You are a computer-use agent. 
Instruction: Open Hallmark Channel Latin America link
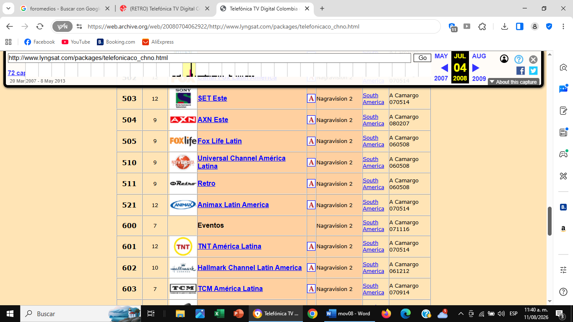click(250, 267)
